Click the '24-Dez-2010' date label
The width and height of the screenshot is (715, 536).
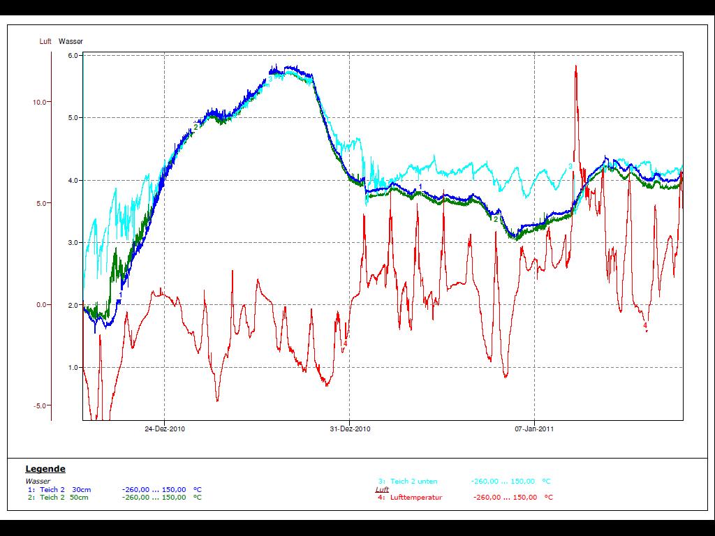[x=165, y=429]
